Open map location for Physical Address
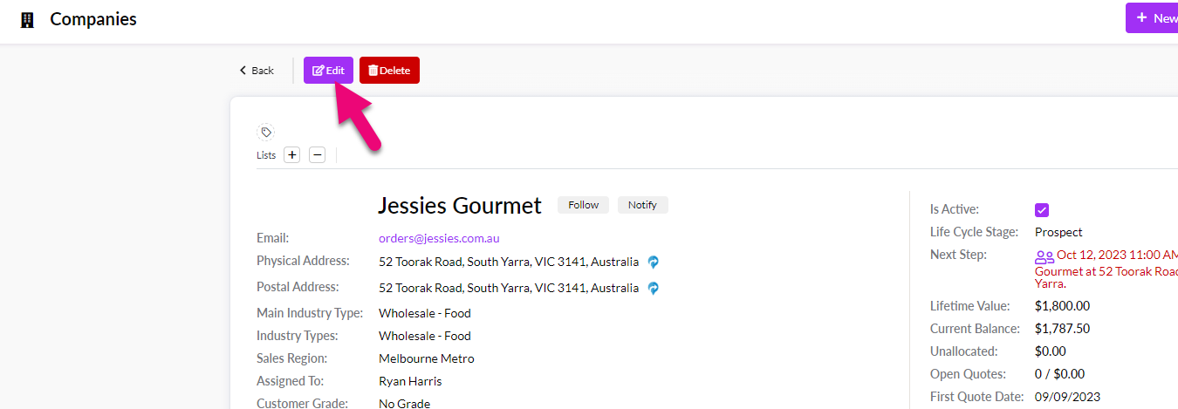Viewport: 1178px width, 409px height. click(x=653, y=262)
